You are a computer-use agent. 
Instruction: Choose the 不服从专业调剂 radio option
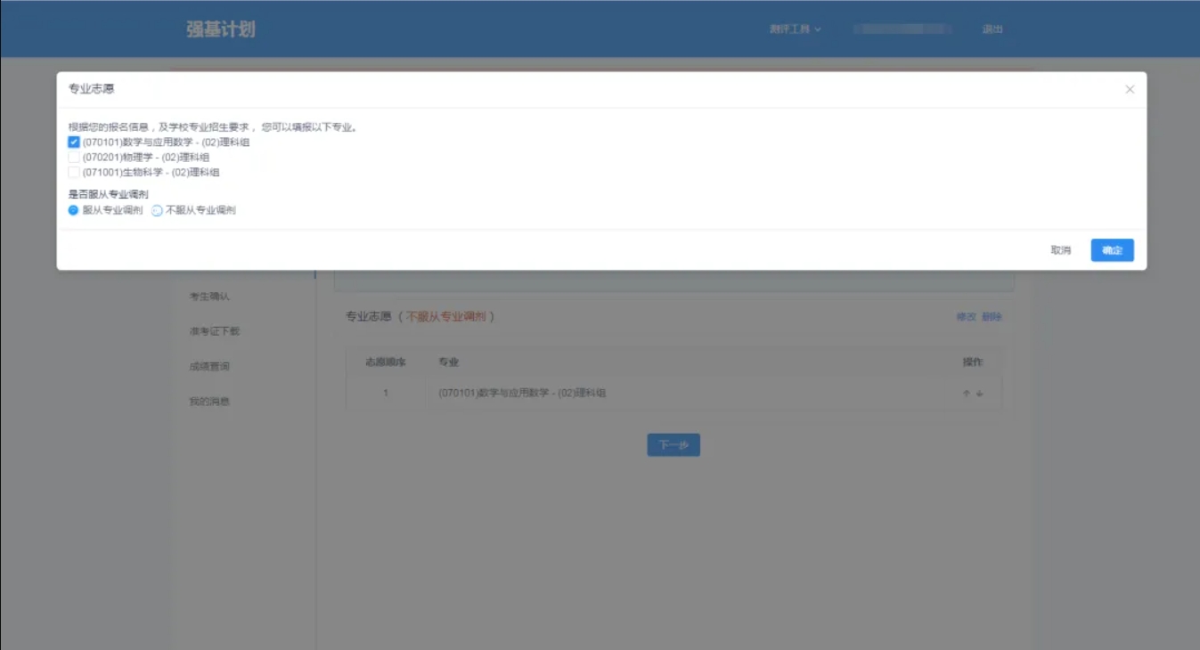[x=157, y=211]
